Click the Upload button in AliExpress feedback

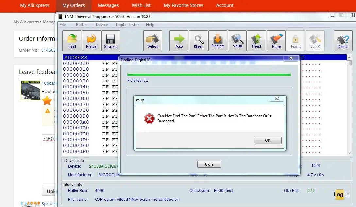(48, 191)
